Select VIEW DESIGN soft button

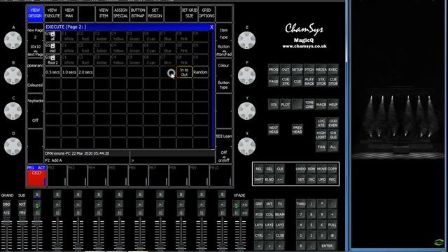tap(35, 13)
